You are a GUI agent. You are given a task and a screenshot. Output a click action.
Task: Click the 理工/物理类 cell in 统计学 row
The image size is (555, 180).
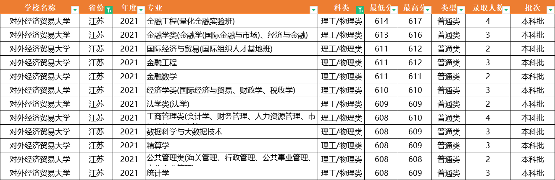341,173
